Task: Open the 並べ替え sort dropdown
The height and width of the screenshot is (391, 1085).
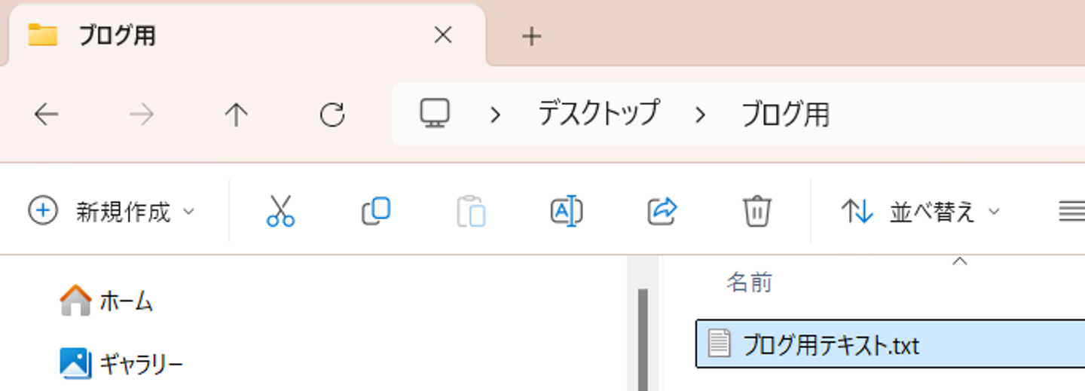Action: 920,212
